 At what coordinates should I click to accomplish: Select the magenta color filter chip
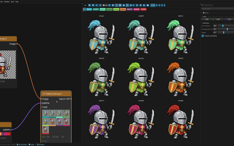(136, 9)
